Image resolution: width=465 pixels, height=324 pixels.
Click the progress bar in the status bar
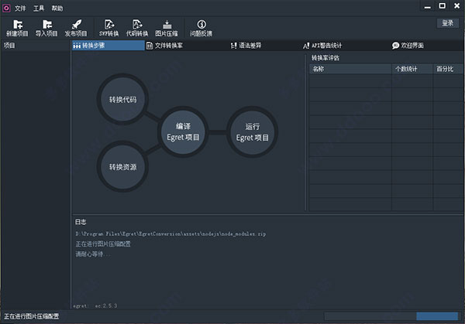[x=391, y=316]
